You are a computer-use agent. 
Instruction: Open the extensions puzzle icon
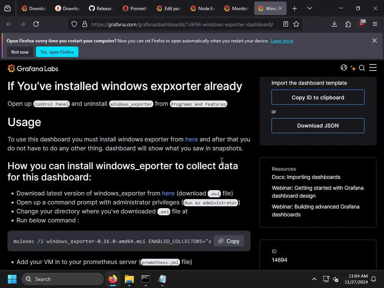[x=348, y=24]
